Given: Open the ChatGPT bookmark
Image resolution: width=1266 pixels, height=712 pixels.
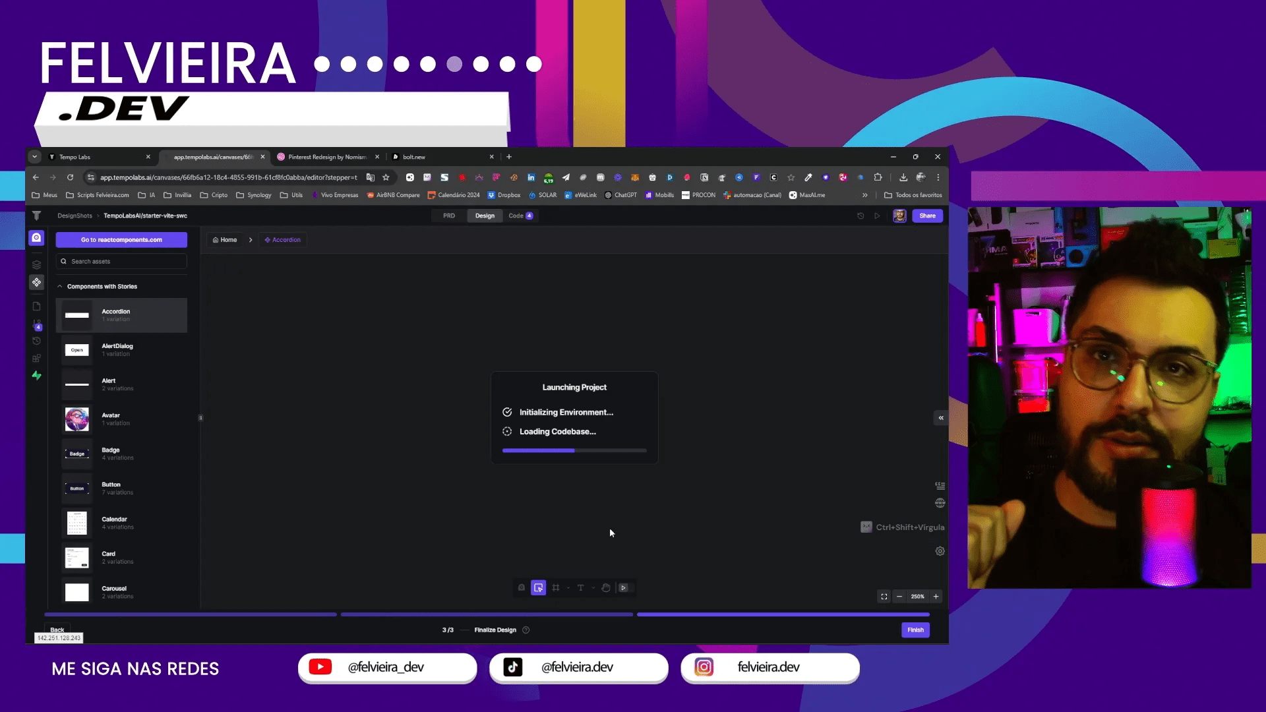Looking at the screenshot, I should coord(620,195).
